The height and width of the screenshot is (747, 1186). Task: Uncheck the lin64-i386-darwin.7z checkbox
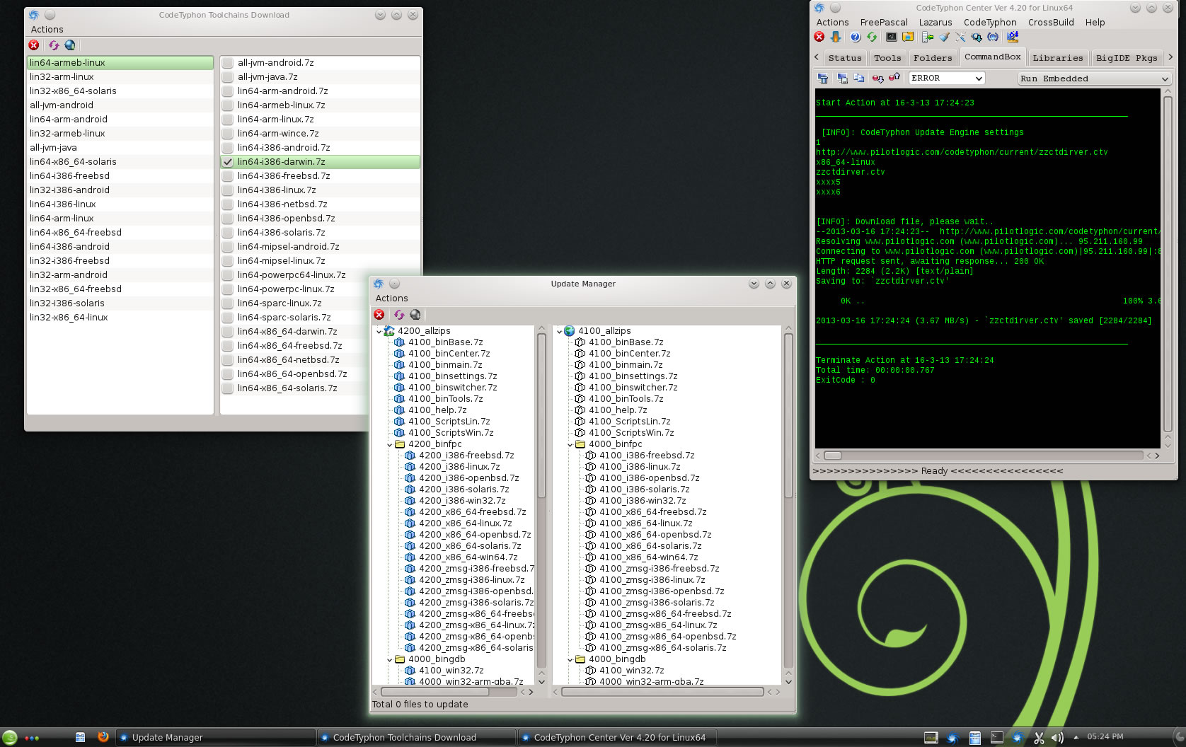228,162
